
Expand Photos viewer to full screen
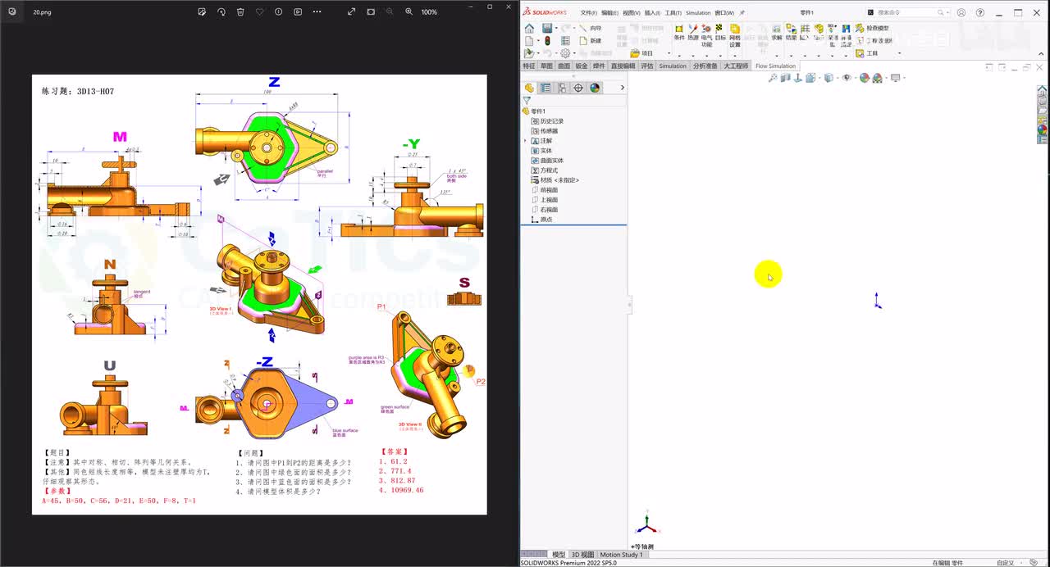tap(352, 12)
